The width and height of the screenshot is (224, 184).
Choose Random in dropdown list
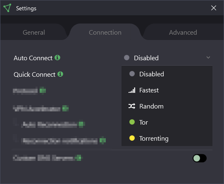167,106
